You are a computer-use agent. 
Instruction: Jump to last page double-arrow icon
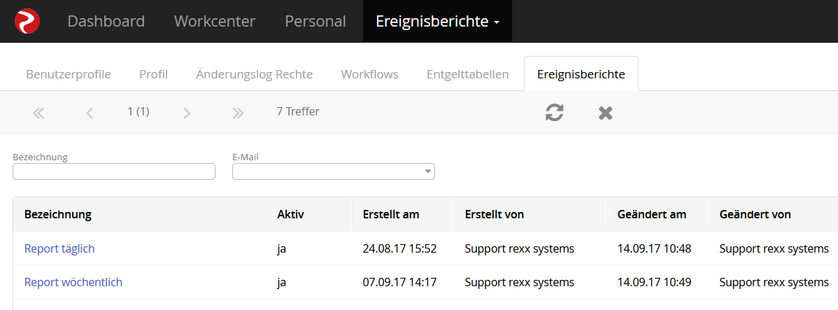[238, 113]
